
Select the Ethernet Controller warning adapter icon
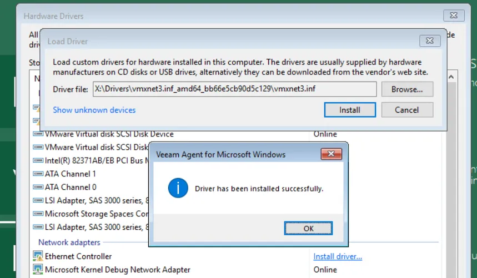click(38, 256)
